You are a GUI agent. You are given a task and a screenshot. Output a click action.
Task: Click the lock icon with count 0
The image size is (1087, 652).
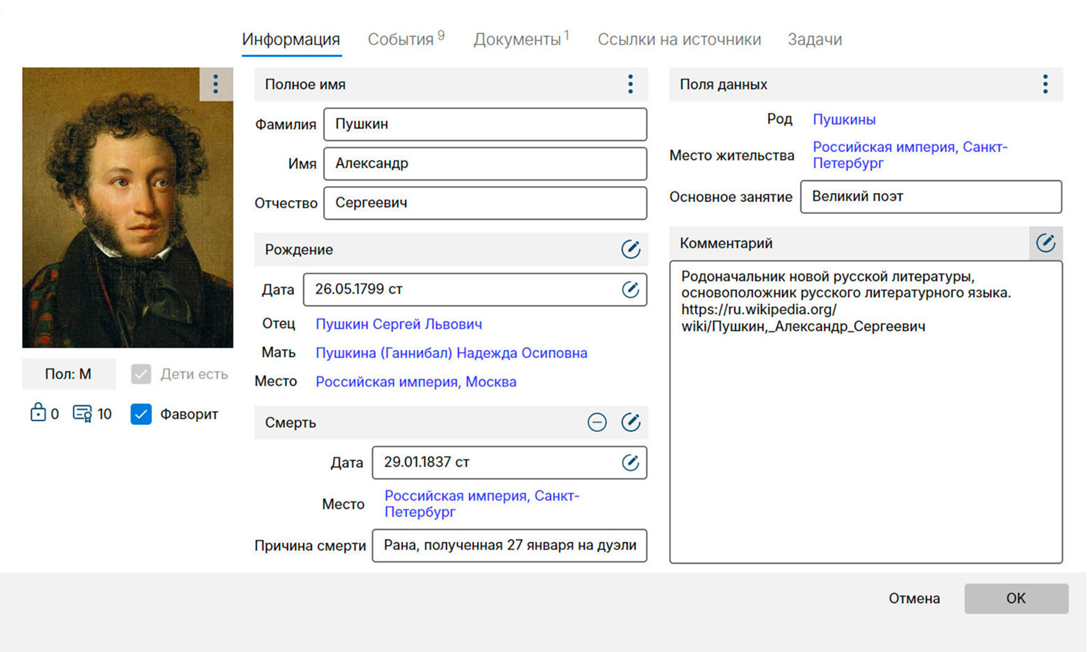click(38, 413)
